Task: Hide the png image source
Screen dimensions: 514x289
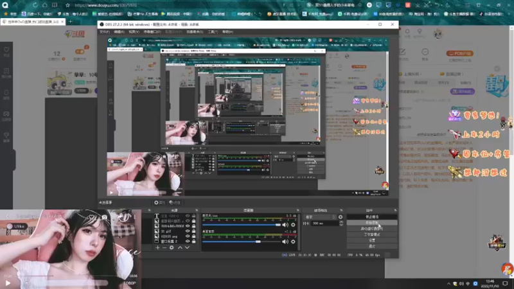Action: 188,236
